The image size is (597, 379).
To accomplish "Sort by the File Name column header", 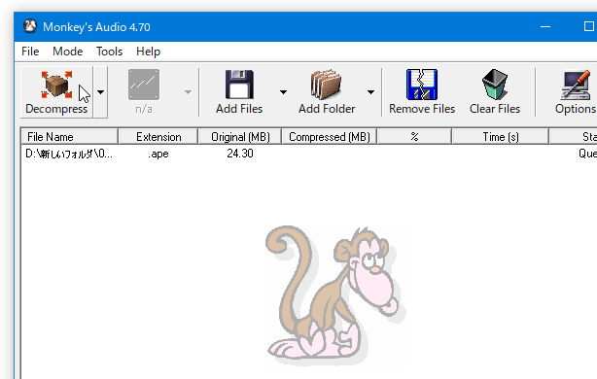I will coord(69,137).
